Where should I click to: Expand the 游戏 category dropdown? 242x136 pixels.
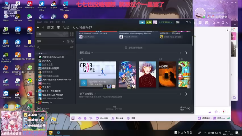pyautogui.click(x=64, y=41)
